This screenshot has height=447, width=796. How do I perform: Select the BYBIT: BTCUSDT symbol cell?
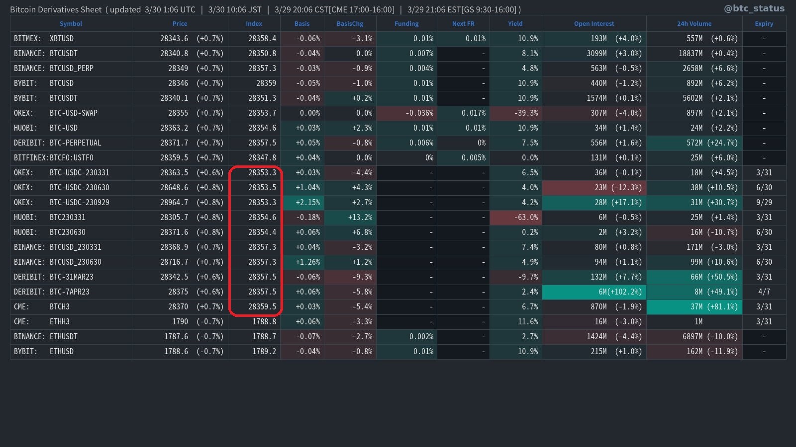click(x=71, y=98)
